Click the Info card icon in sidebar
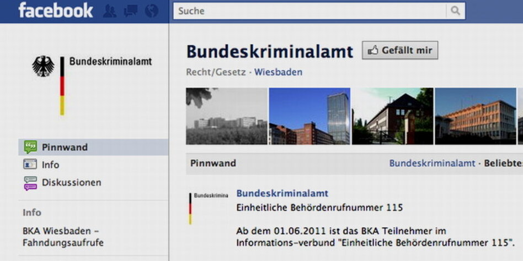This screenshot has height=261, width=523. point(30,165)
